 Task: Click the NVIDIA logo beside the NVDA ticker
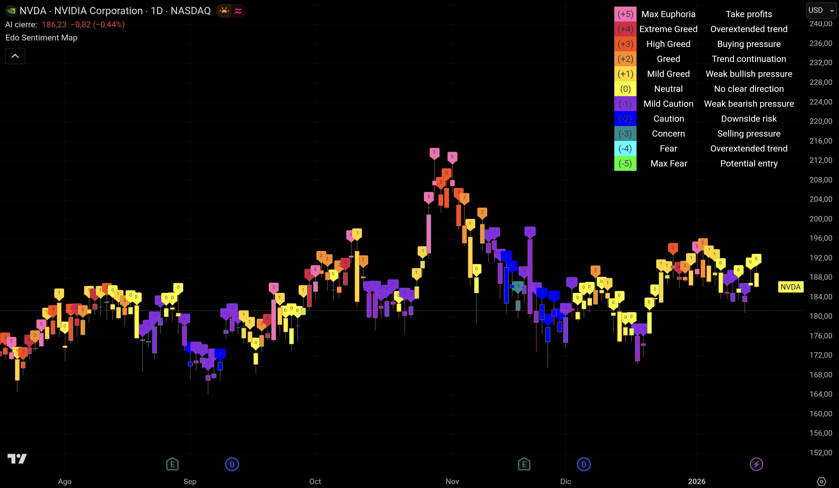tap(11, 11)
